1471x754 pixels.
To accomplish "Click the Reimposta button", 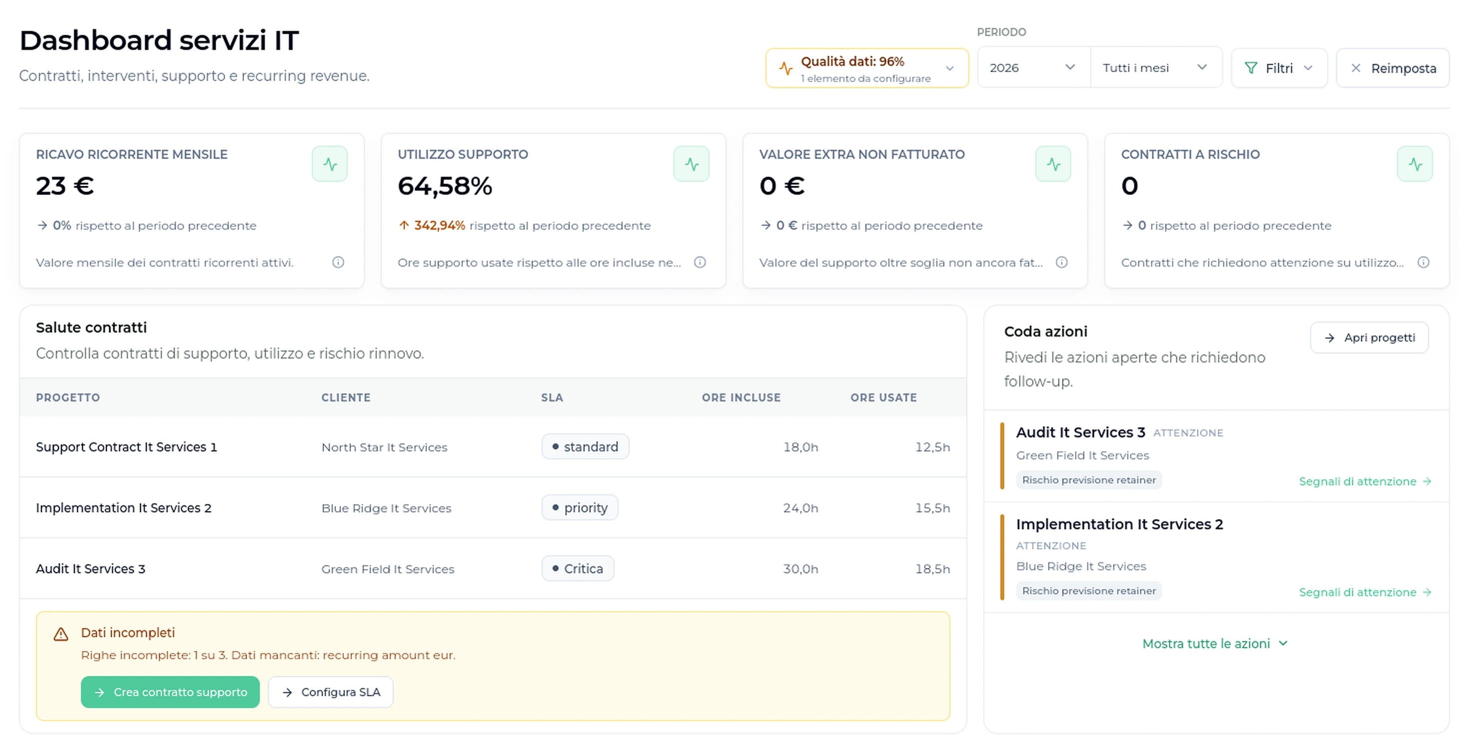I will click(x=1392, y=68).
